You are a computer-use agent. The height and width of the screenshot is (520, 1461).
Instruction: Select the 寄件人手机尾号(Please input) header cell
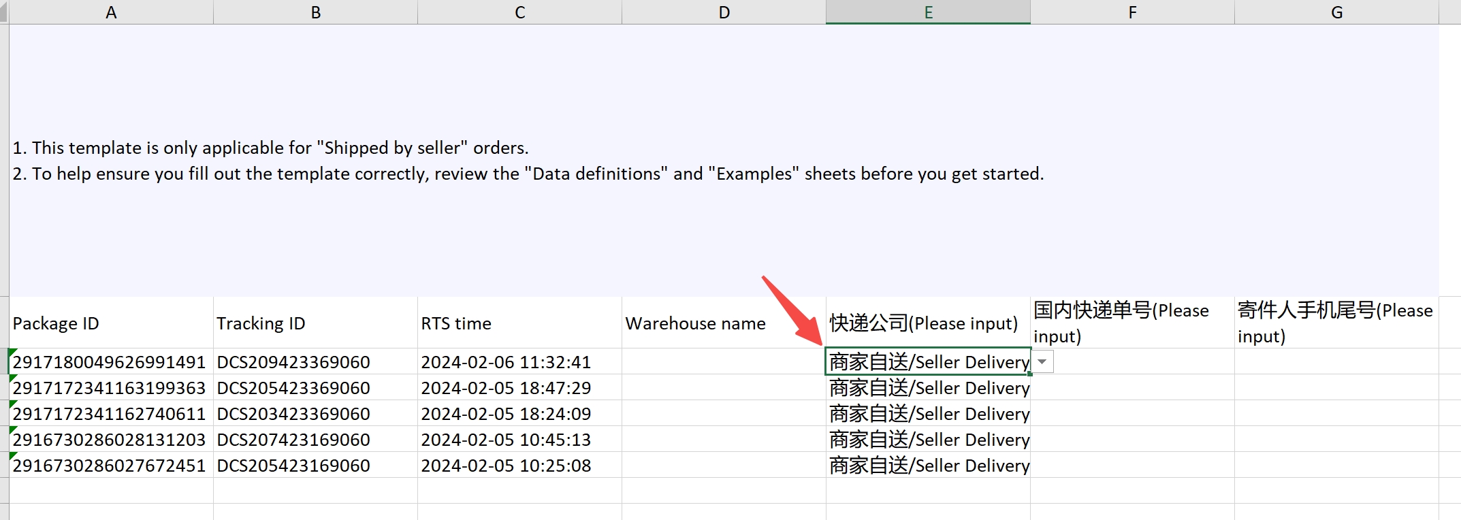(x=1336, y=323)
